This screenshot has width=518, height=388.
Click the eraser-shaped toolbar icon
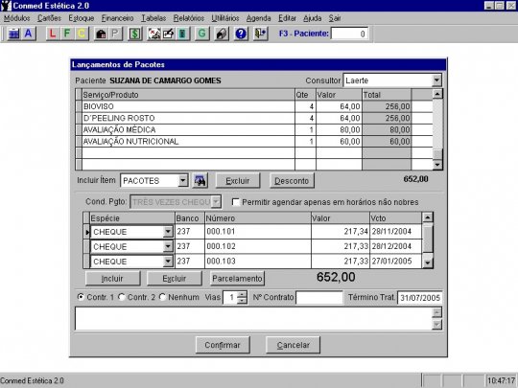click(x=222, y=34)
